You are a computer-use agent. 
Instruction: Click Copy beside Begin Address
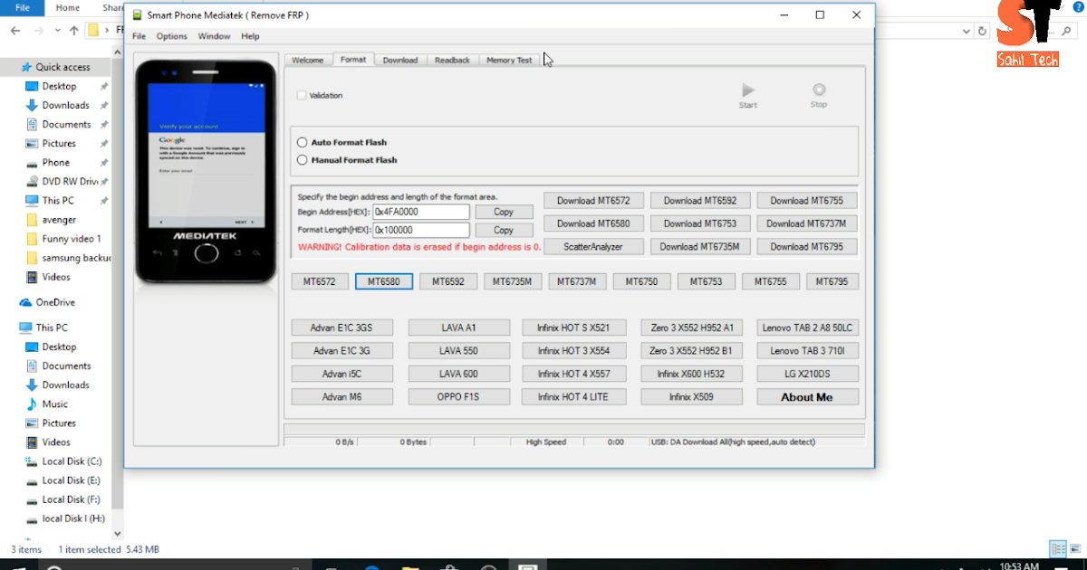(504, 212)
